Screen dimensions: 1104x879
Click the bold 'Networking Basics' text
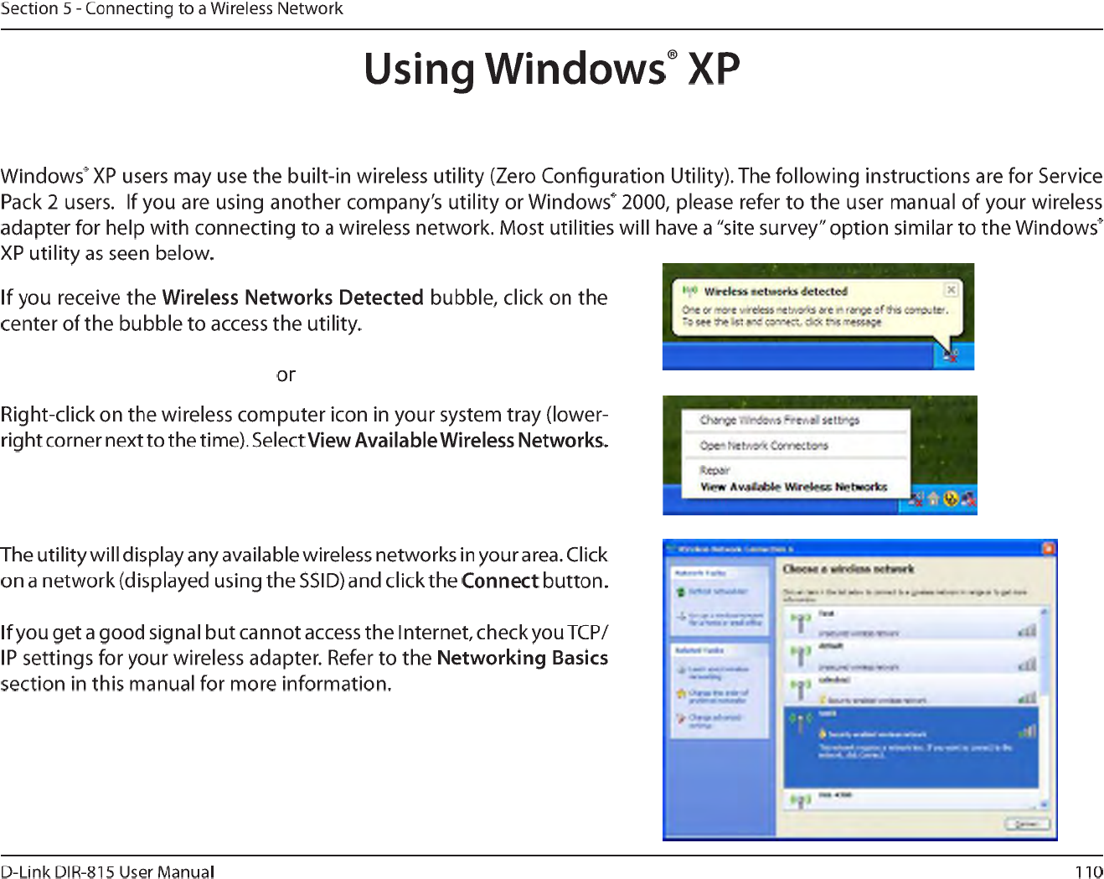coord(523,658)
